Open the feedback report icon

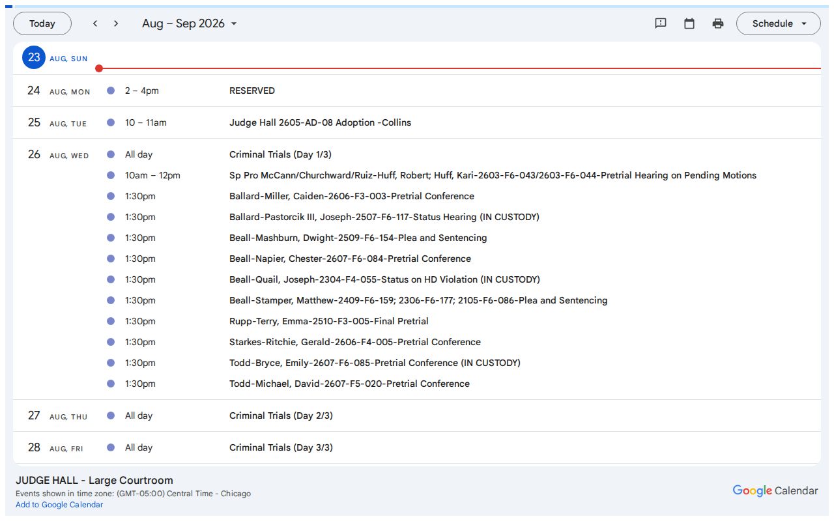click(x=661, y=23)
